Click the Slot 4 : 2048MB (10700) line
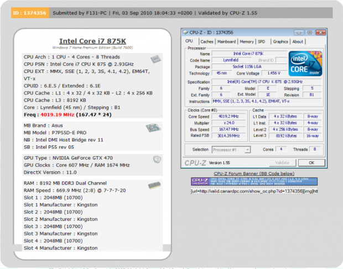343x269 pixels. click(53, 241)
